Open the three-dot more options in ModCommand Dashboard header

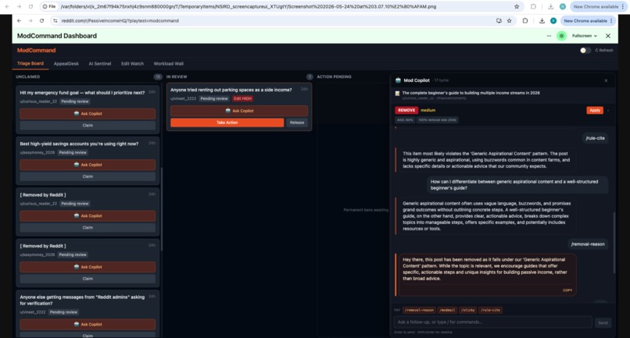point(549,36)
